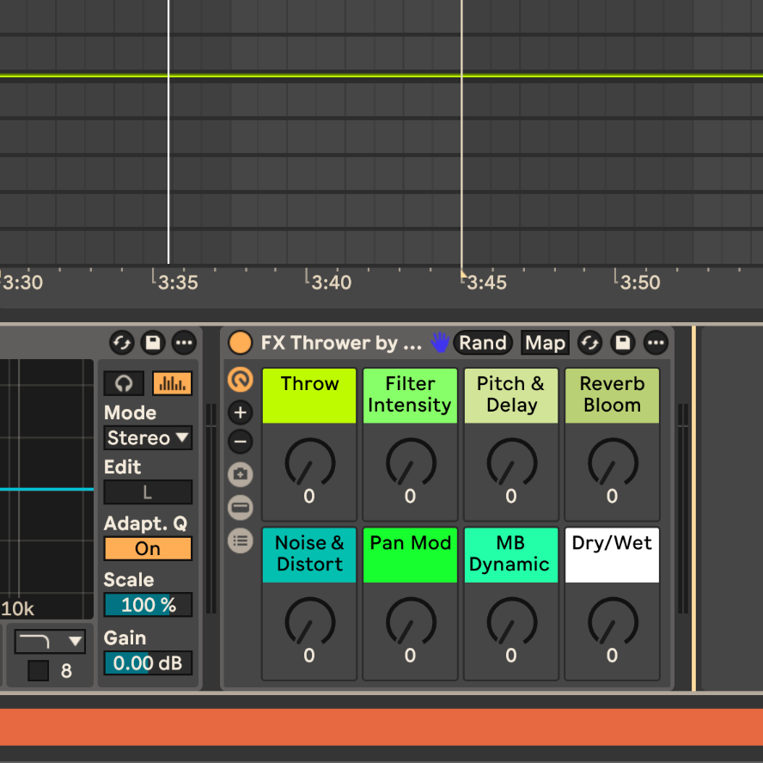Show more macro controls with the plus icon
This screenshot has height=763, width=763.
click(x=241, y=412)
